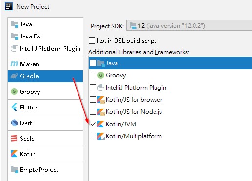
Task: Click the Empty Project folder icon
Action: 14,170
